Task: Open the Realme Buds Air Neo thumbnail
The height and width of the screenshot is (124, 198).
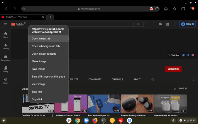Action: [x=170, y=103]
